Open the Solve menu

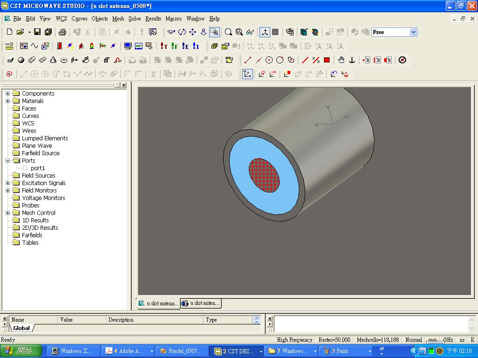pos(134,19)
